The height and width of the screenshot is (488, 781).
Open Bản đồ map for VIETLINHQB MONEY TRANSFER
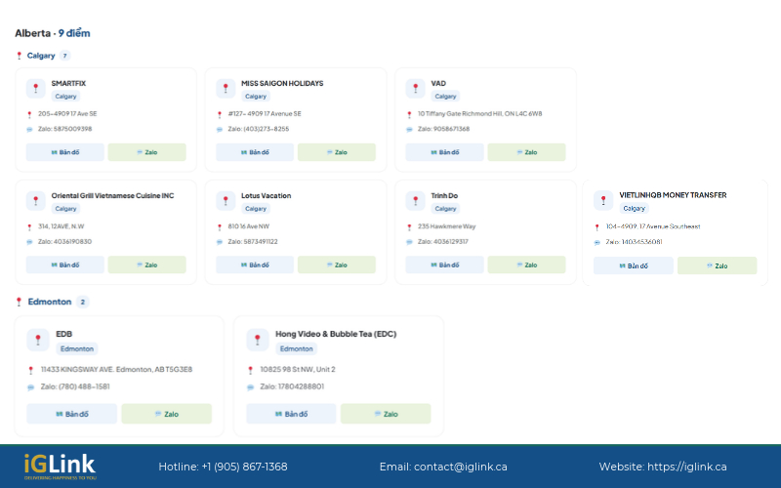[634, 265]
